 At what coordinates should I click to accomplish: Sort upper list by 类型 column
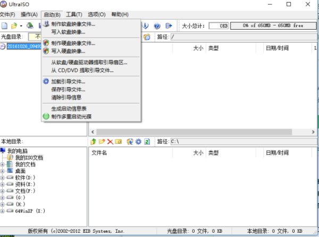231,48
